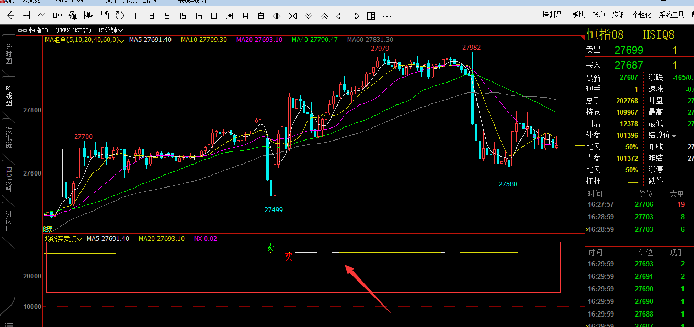Switch to the 分时图 side tab

(8, 54)
